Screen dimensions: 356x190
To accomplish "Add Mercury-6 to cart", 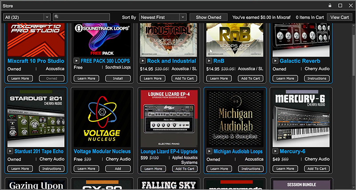I will (x=317, y=169).
